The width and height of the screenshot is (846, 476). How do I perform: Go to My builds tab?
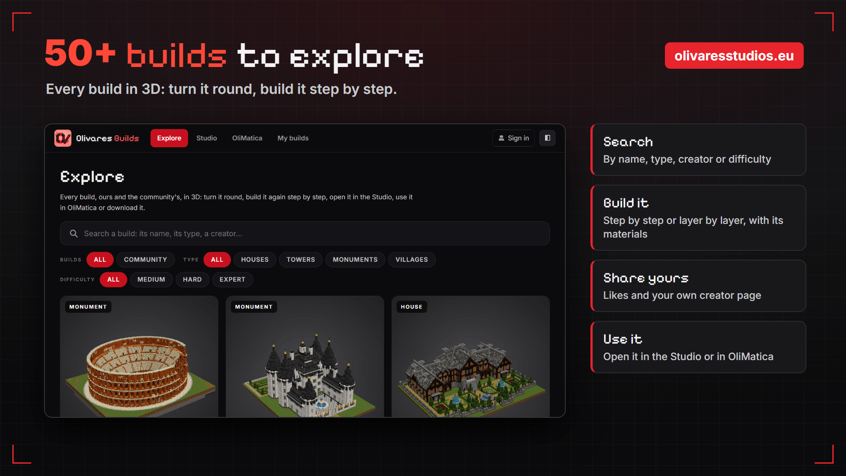293,138
